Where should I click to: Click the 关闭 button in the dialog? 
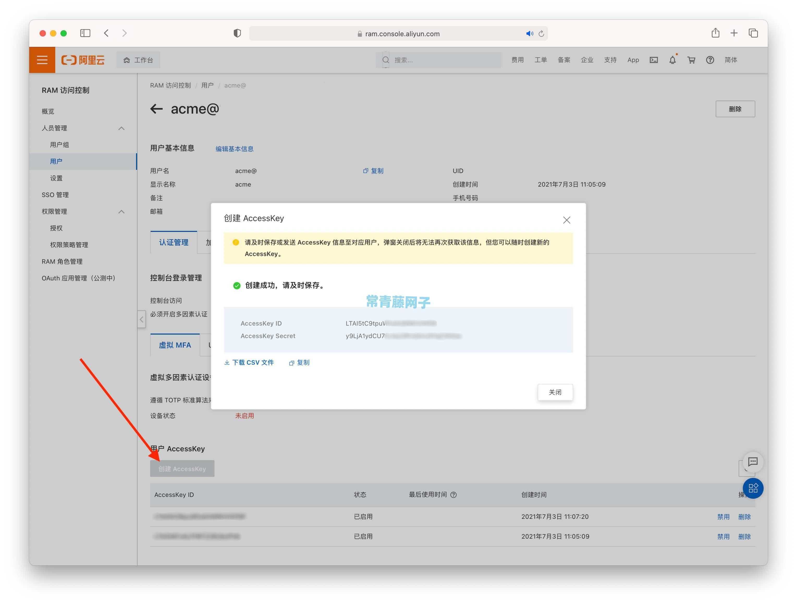555,392
